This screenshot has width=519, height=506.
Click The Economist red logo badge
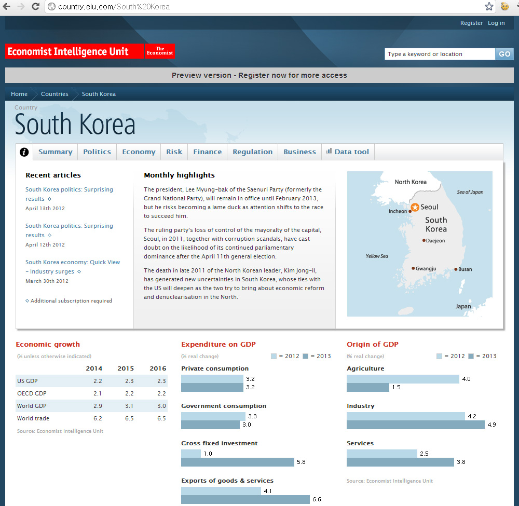pyautogui.click(x=160, y=51)
